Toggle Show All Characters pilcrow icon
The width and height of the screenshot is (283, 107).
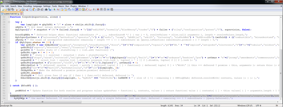point(73,9)
